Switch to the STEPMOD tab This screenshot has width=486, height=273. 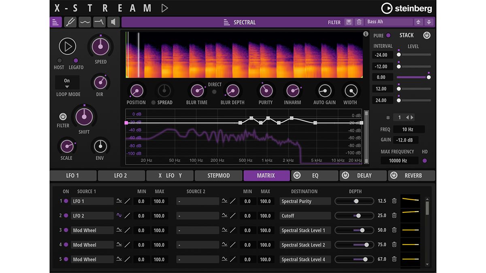coord(218,176)
